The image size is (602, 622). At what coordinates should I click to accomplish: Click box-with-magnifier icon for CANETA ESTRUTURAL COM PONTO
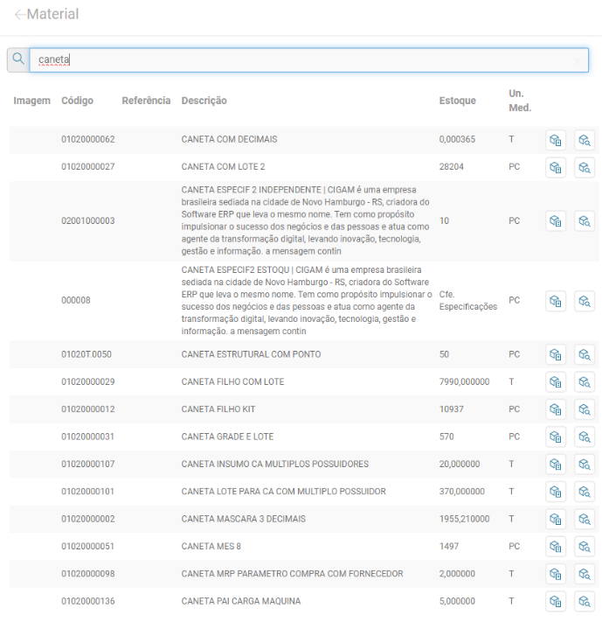click(x=585, y=355)
